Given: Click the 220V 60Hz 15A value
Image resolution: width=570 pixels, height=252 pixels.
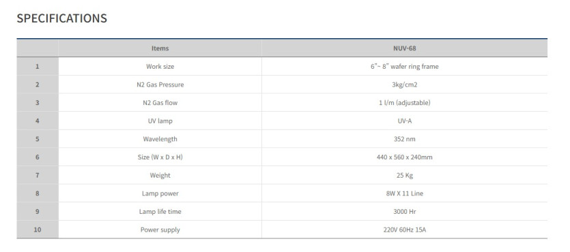Looking at the screenshot, I should (x=405, y=230).
